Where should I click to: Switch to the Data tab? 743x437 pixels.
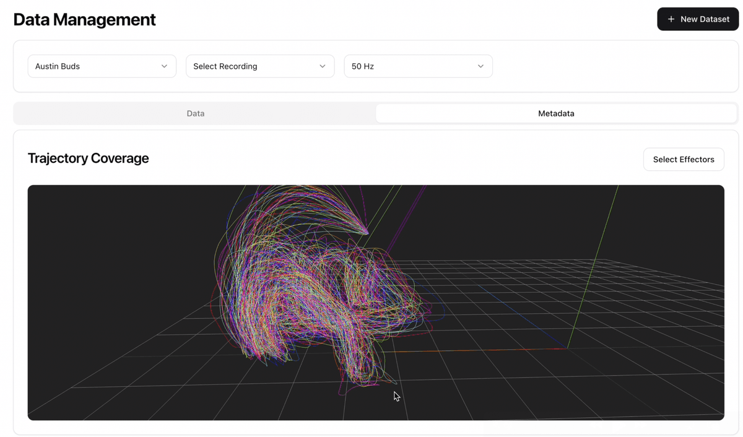click(x=195, y=113)
